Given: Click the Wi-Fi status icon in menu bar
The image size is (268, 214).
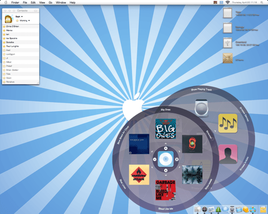Looking at the screenshot, I should (227, 2).
